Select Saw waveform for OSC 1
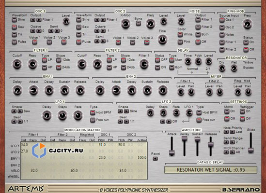Viewport: 266px width, 193px height. [x=14, y=27]
